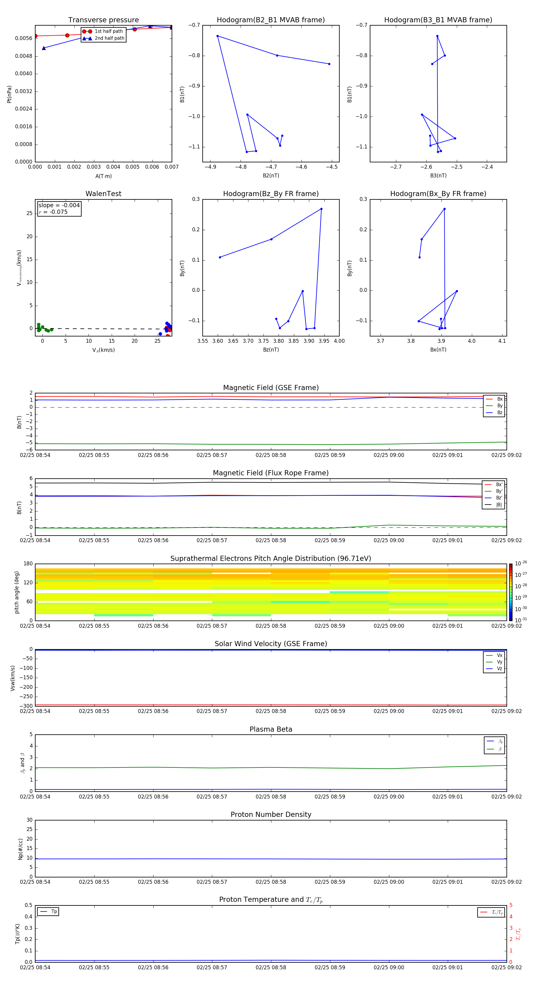Click the Vy entry in velocity legend
Screen dimensions: 542x994
[x=494, y=662]
